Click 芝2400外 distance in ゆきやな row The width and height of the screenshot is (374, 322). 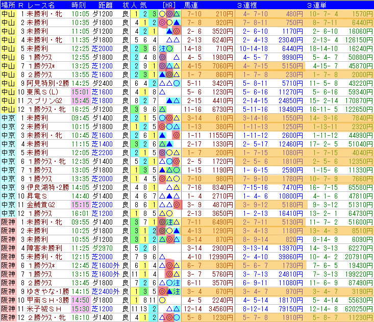click(x=106, y=291)
